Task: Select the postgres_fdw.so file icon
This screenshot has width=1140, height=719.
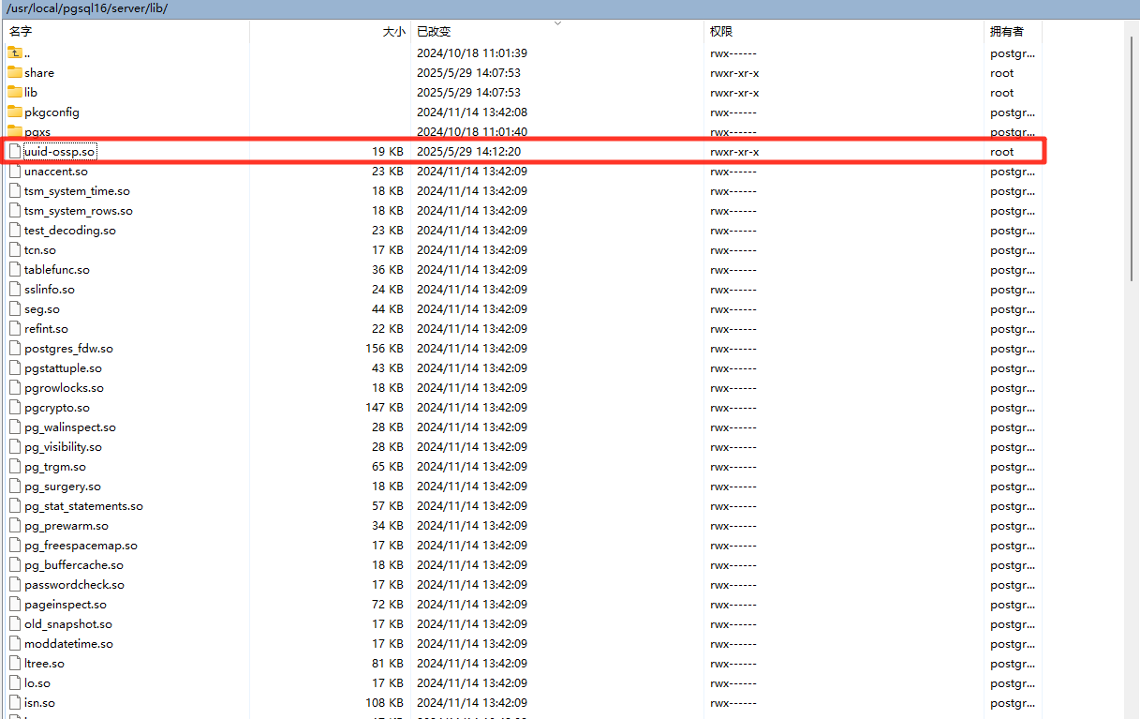Action: coord(15,348)
